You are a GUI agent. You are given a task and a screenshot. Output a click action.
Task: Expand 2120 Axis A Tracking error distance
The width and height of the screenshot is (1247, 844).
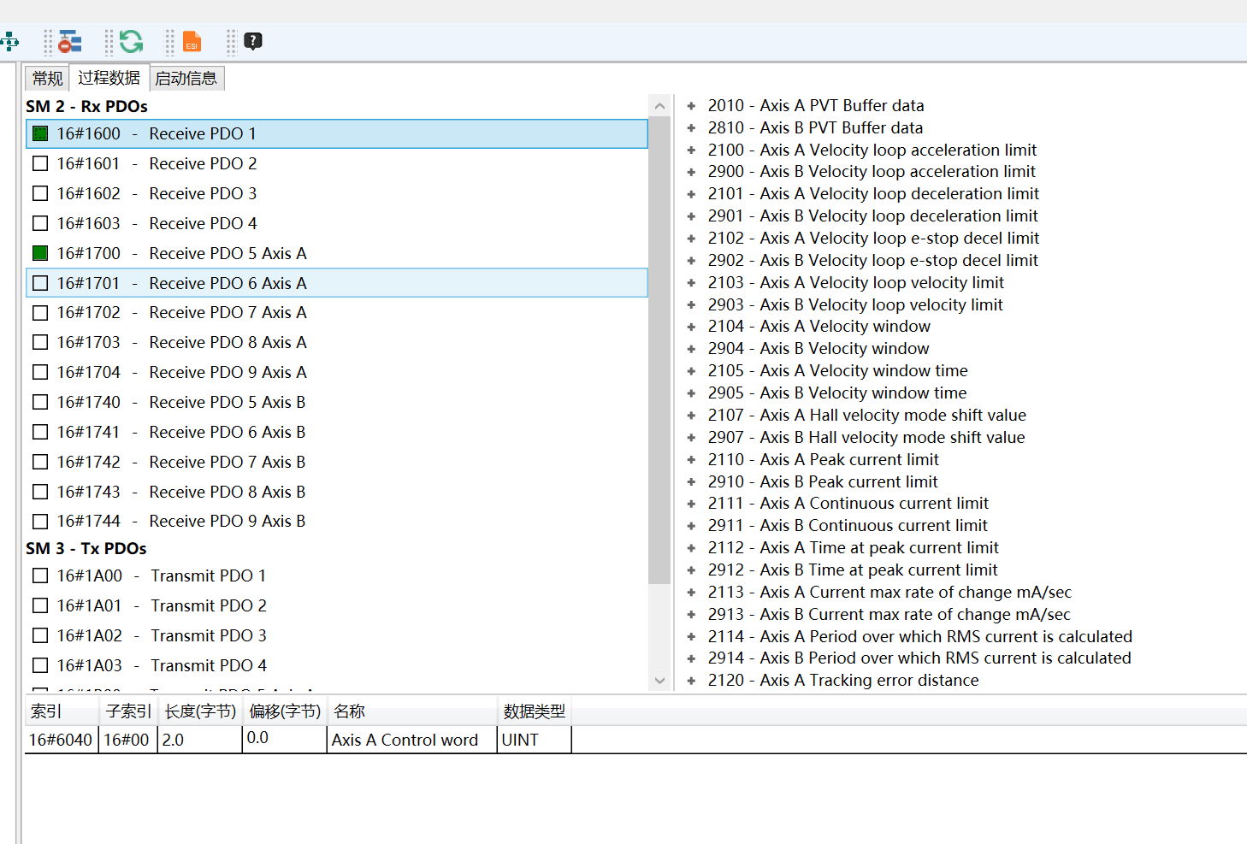691,681
